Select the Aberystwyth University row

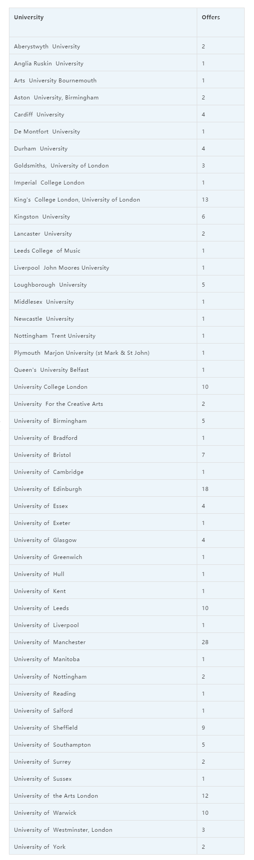(127, 46)
